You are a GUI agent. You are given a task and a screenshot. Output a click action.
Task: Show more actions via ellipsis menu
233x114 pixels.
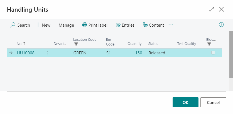171,25
